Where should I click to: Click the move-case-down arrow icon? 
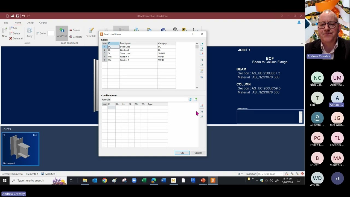pyautogui.click(x=202, y=65)
